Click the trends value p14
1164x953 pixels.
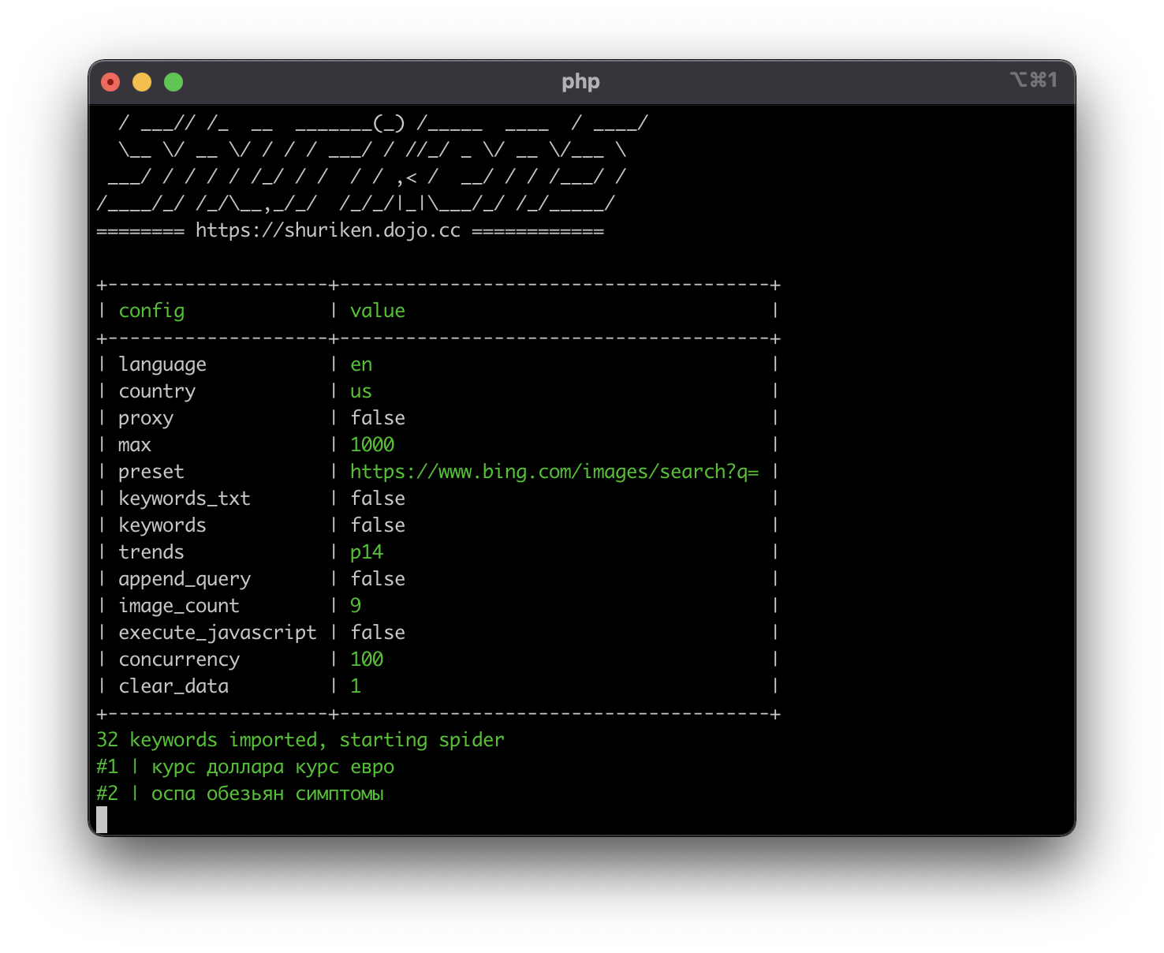(367, 552)
